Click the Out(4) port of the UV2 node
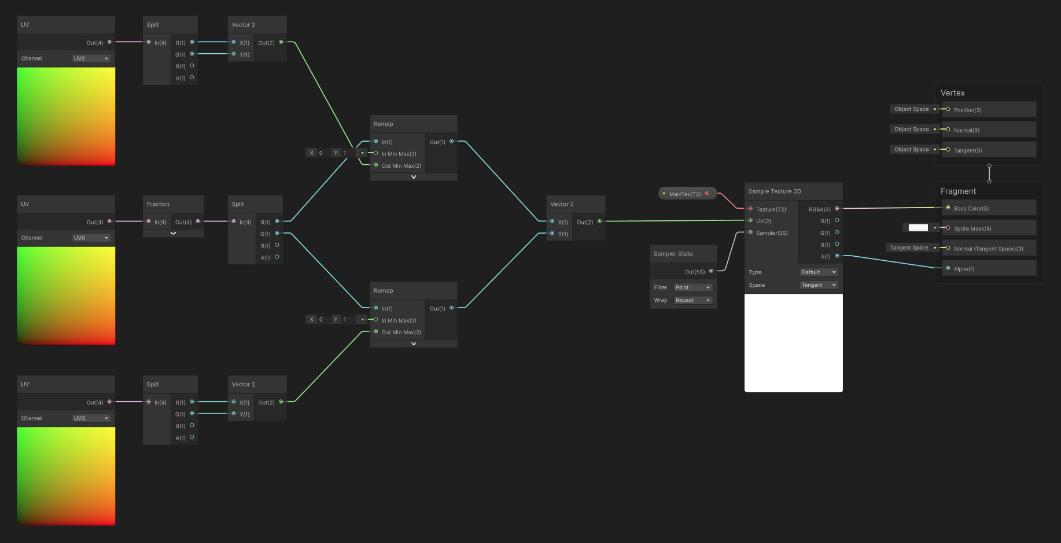The height and width of the screenshot is (543, 1061). point(109,42)
